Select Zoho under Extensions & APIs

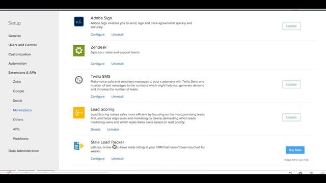click(17, 82)
